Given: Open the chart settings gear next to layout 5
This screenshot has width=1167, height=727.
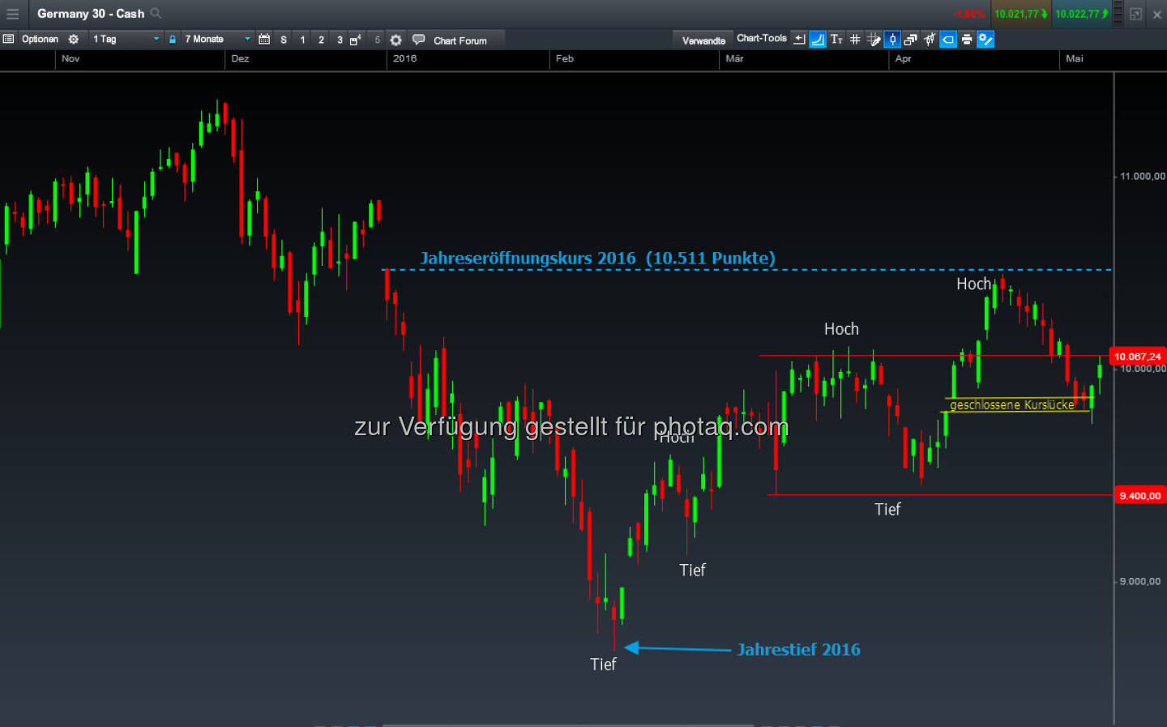Looking at the screenshot, I should (x=395, y=40).
